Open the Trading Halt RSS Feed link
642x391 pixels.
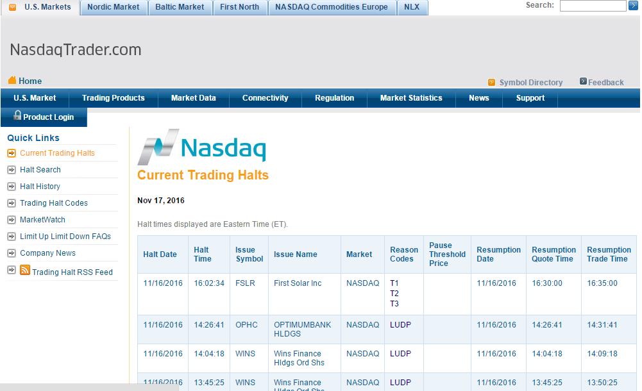click(72, 272)
